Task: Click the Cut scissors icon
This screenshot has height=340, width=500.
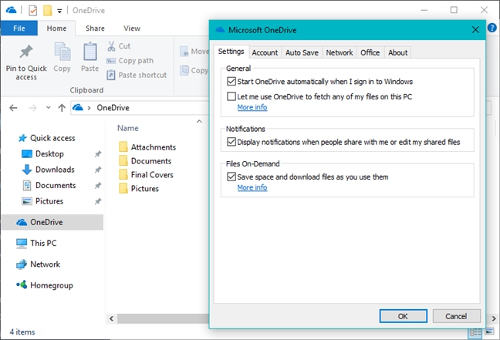Action: [x=111, y=46]
